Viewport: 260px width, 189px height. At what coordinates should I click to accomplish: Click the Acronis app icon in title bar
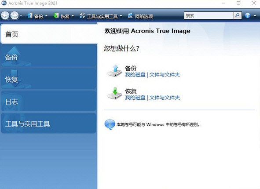click(4, 3)
